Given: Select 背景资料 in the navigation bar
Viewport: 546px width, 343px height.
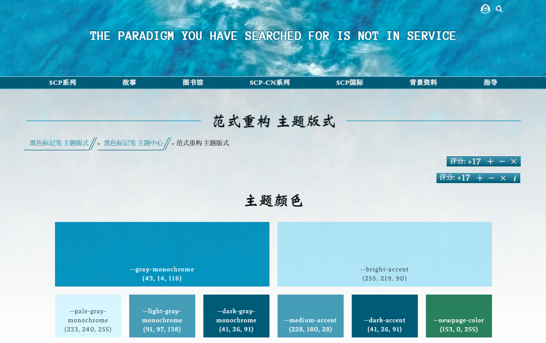Looking at the screenshot, I should [x=422, y=82].
